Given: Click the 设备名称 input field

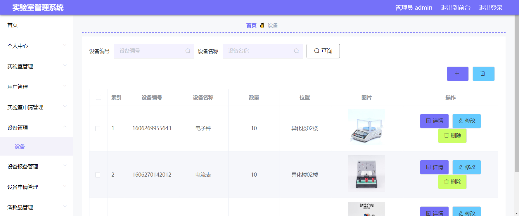Looking at the screenshot, I should click(x=263, y=51).
